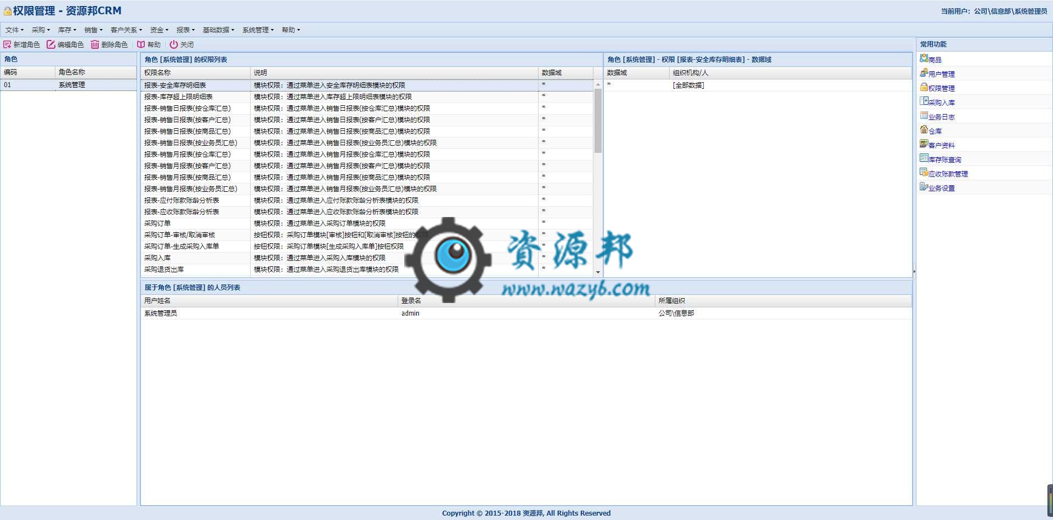This screenshot has width=1053, height=520.
Task: Open the 帮助 menu in menu bar
Action: [x=291, y=30]
